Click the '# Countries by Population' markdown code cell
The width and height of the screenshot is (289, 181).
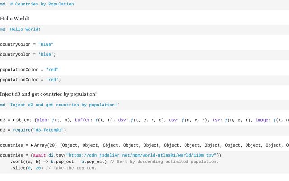click(38, 4)
